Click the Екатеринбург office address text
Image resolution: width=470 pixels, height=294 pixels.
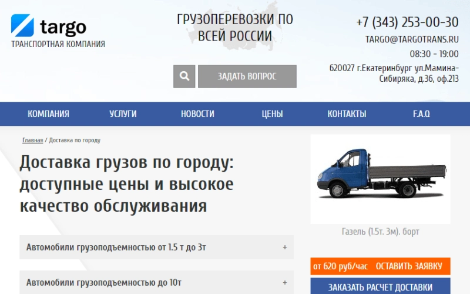(394, 73)
